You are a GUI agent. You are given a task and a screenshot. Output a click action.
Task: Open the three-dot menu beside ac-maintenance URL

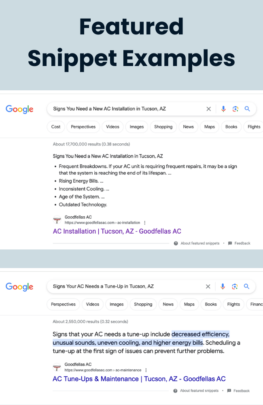point(146,370)
